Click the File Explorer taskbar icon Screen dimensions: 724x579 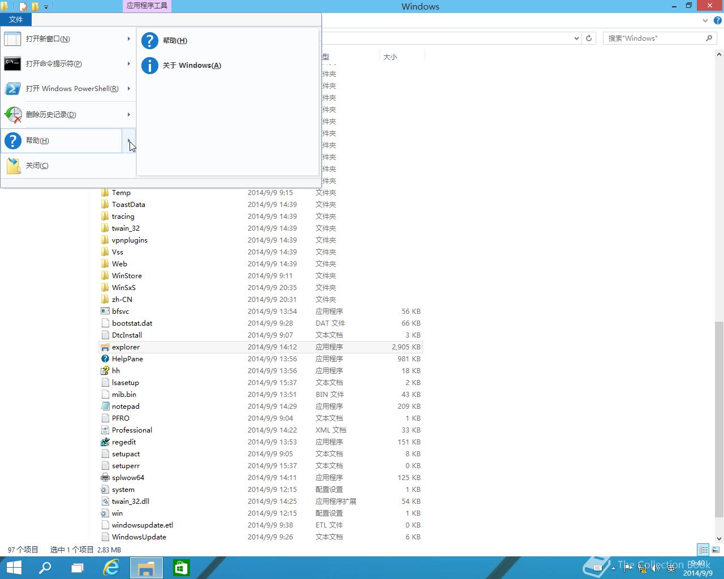[x=146, y=568]
